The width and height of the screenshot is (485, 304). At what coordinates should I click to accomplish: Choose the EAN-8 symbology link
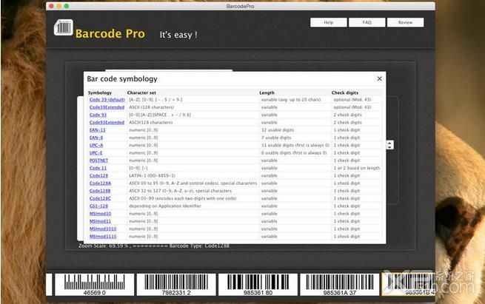tap(96, 138)
